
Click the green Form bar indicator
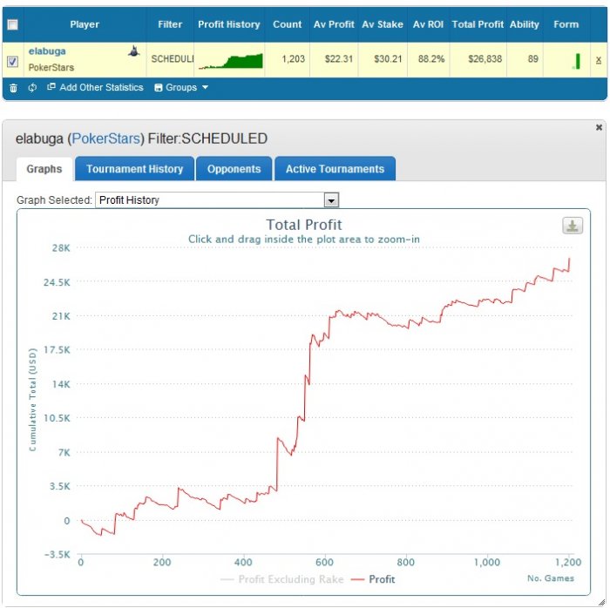tap(577, 62)
